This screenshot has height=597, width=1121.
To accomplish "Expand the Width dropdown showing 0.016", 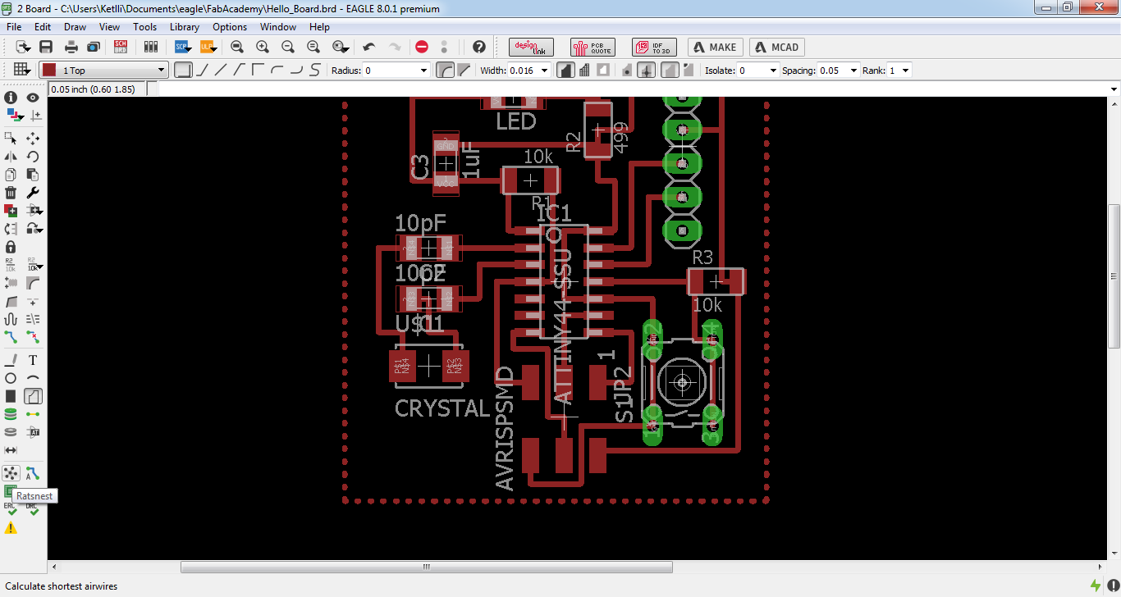I will coord(543,71).
